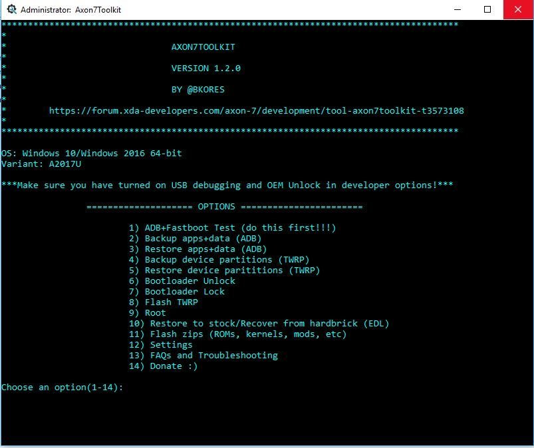
Task: Maximize the Axon7Toolkit window
Action: [x=487, y=9]
